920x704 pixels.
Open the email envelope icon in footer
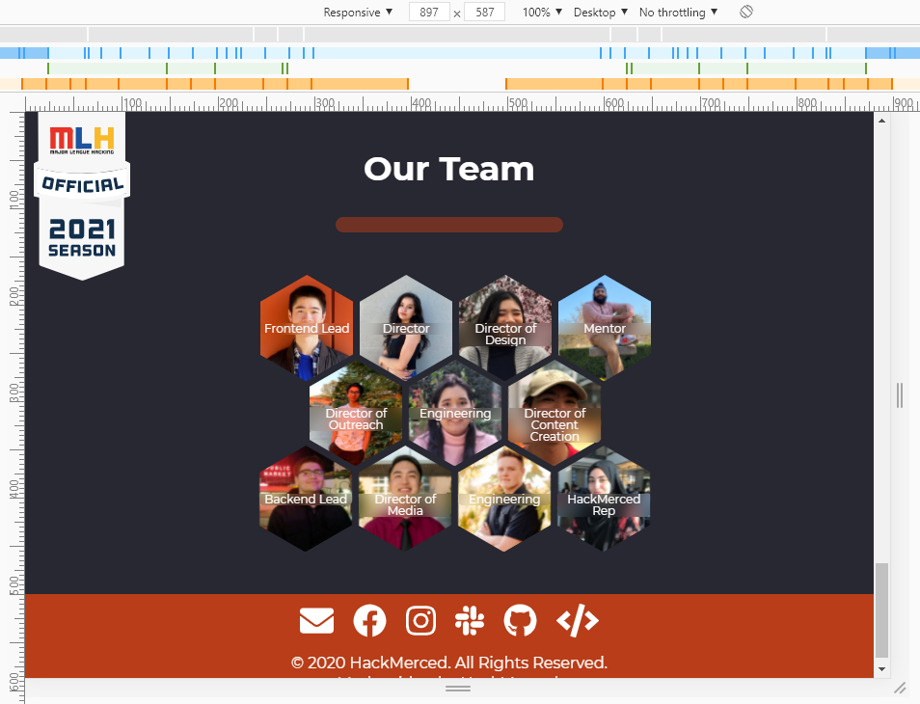pyautogui.click(x=317, y=621)
